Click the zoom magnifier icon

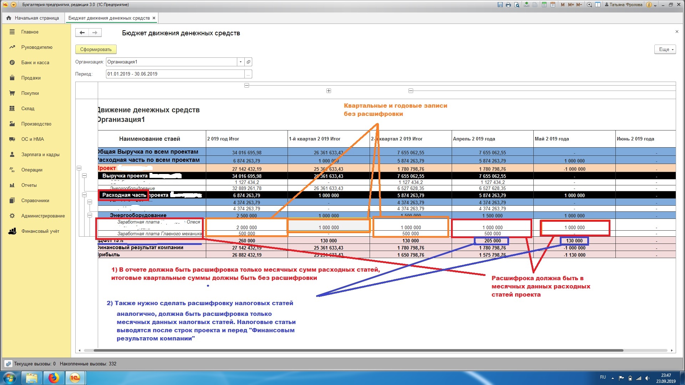point(589,5)
